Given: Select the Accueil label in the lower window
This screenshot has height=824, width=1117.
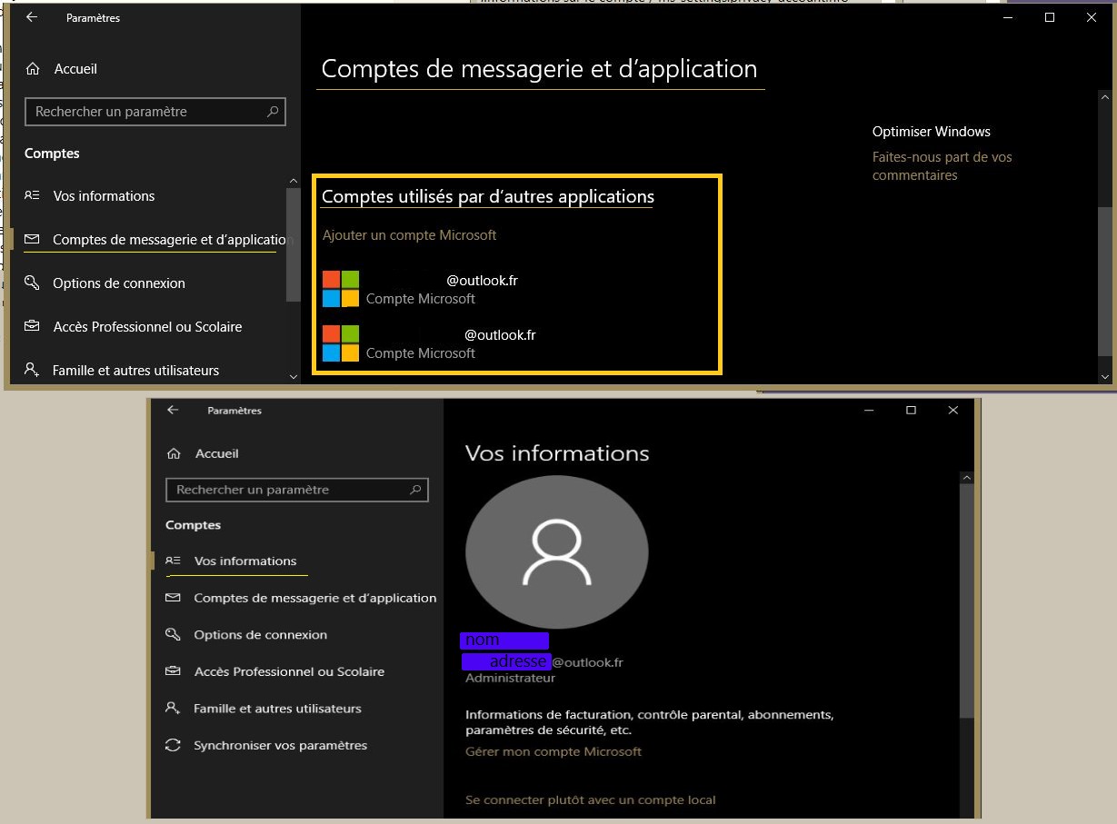Looking at the screenshot, I should [217, 453].
